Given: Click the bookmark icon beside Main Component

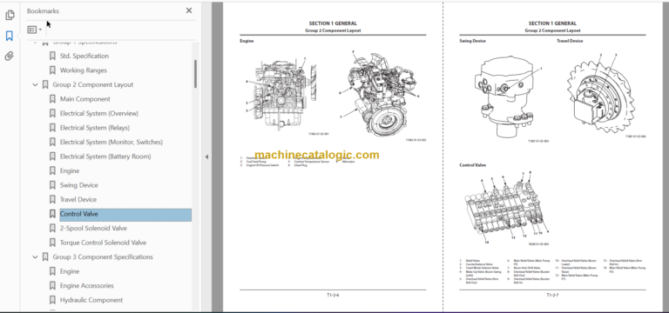Looking at the screenshot, I should click(52, 99).
